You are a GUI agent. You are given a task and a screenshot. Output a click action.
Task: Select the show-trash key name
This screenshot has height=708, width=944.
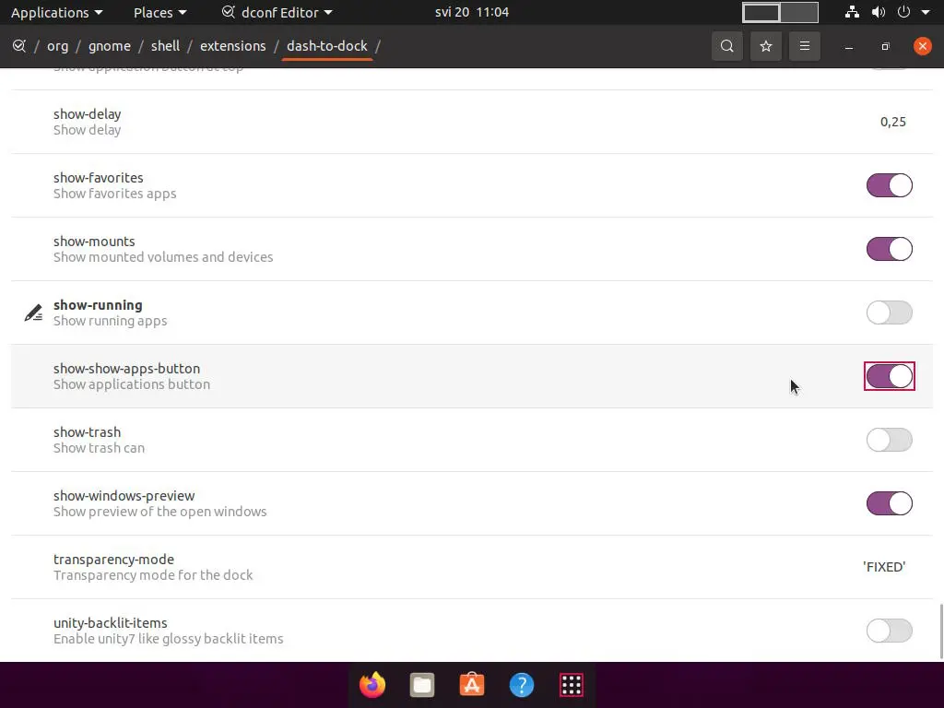point(88,432)
